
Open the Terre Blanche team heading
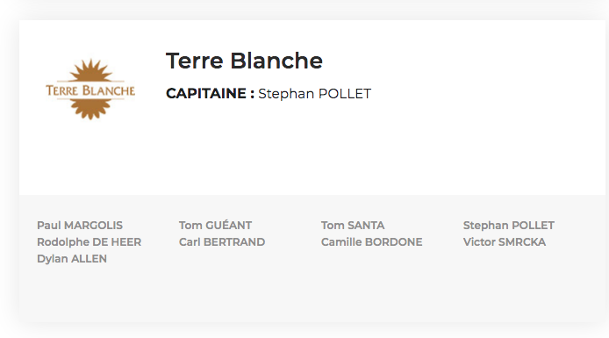pyautogui.click(x=244, y=61)
